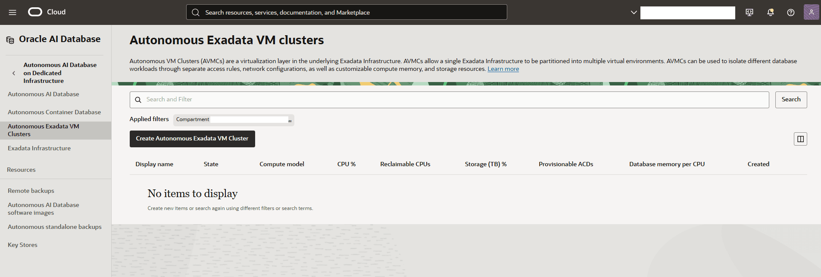Open the Cloud Shell developer tools icon
This screenshot has height=277, width=821.
(x=749, y=12)
